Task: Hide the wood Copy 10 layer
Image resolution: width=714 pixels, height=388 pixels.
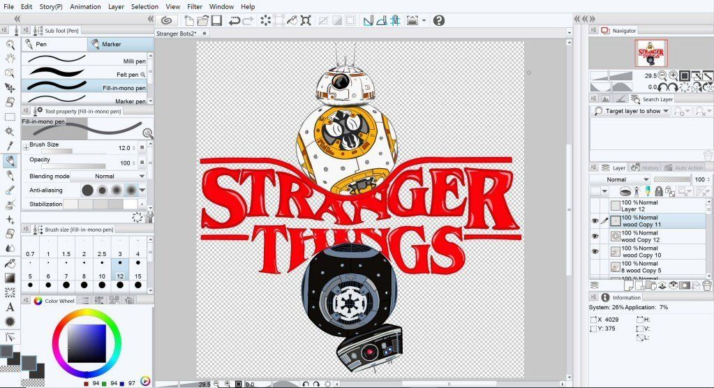Action: (x=595, y=251)
